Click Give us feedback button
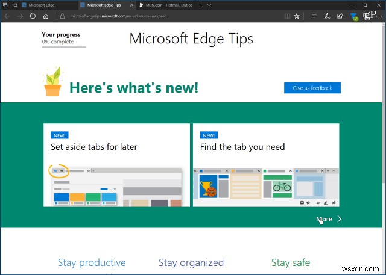 click(x=312, y=88)
